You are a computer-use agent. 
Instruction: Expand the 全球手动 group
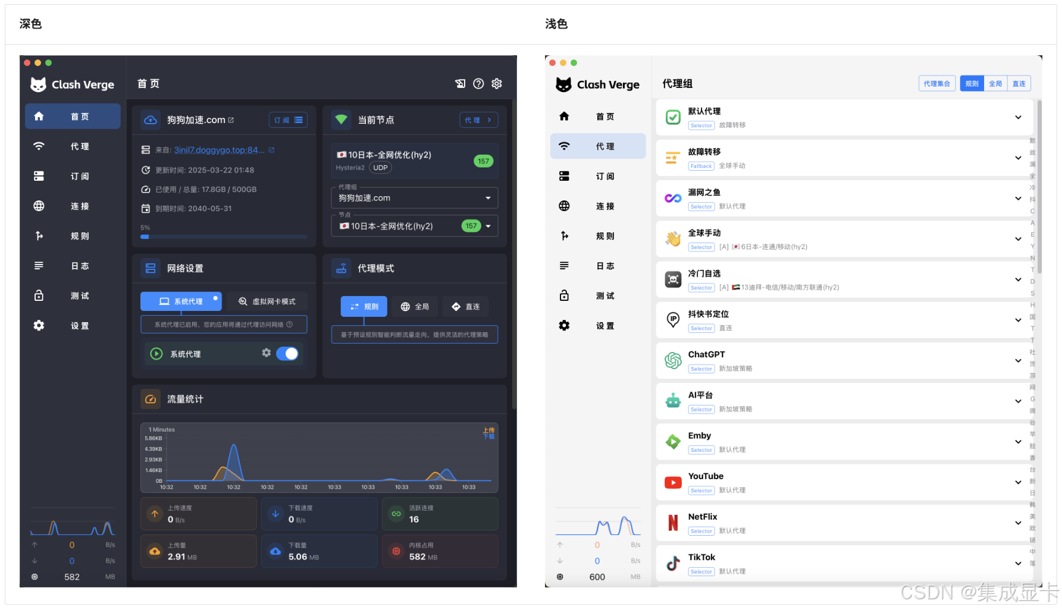tap(1018, 239)
